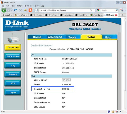Open the router Tools tab
127x114 pixels.
click(72, 37)
